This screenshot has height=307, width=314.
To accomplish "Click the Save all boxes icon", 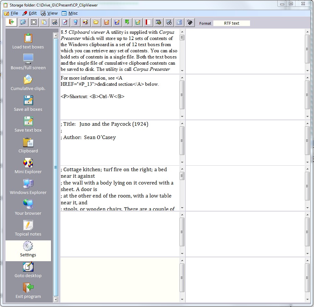I will pyautogui.click(x=28, y=101).
